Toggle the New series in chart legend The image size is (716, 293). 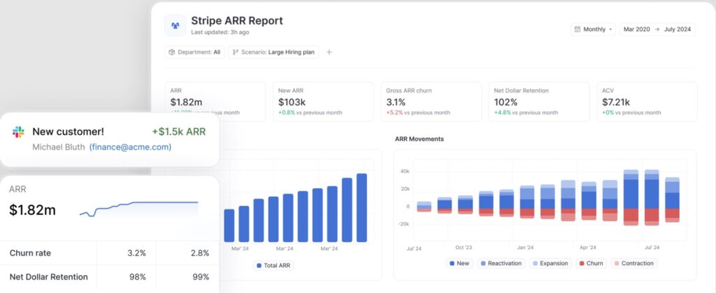point(460,263)
